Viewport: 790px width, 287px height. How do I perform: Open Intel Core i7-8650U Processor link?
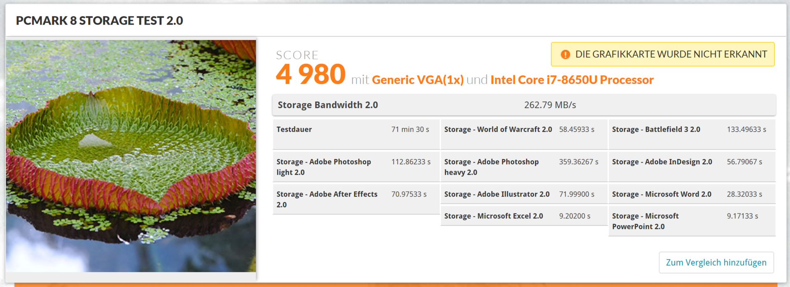[x=572, y=80]
